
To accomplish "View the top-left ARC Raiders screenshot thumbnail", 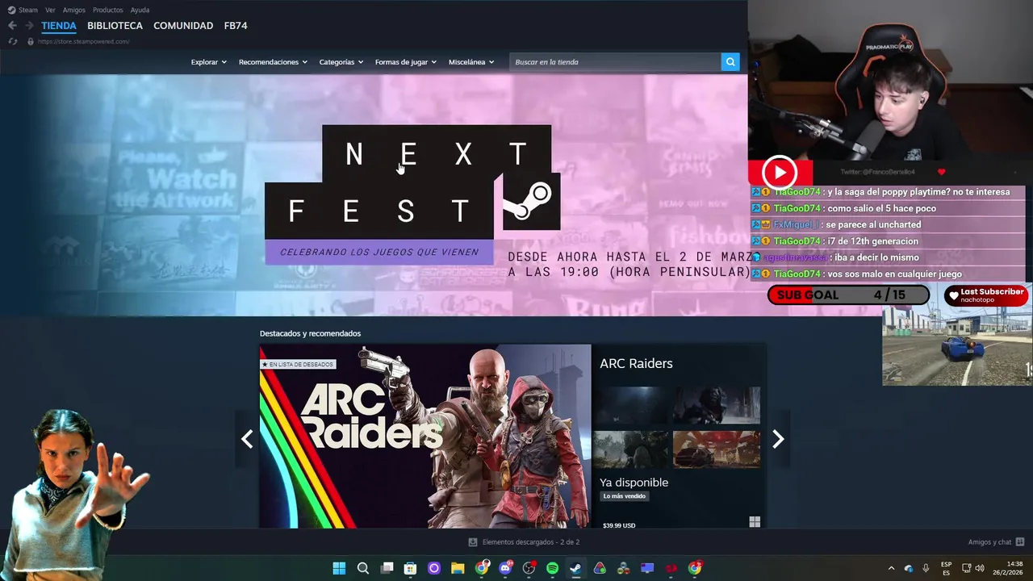I will (x=631, y=405).
